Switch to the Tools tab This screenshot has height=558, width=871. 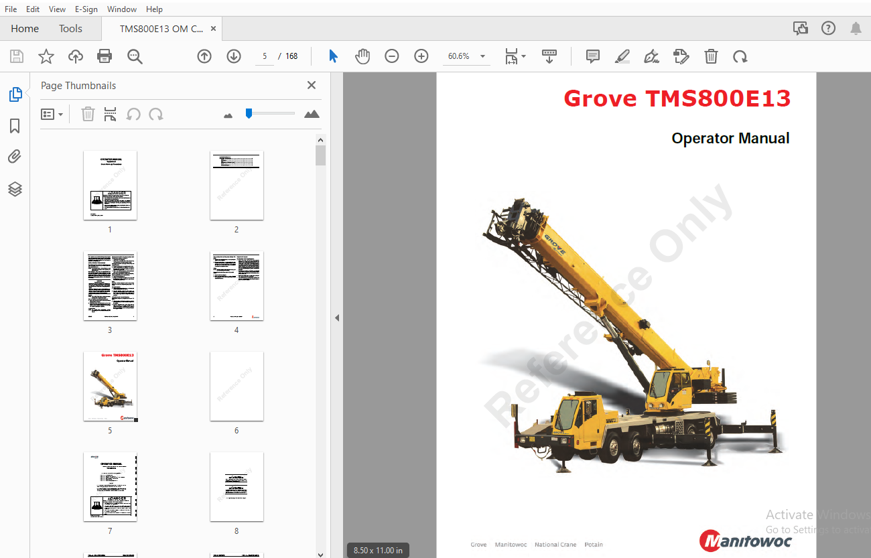pos(70,28)
